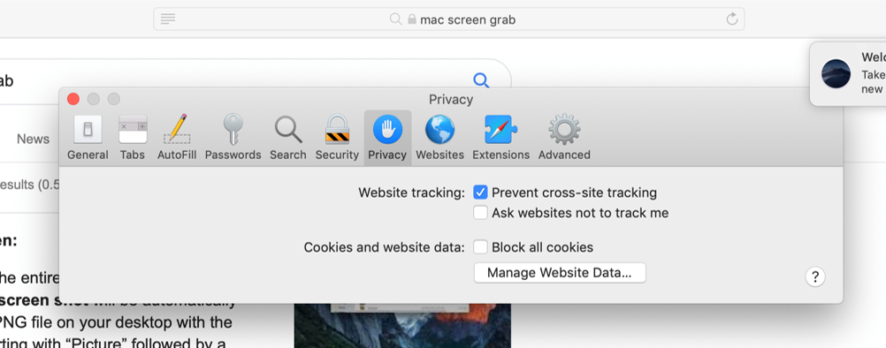Click the Manage Website Data button
Image resolution: width=886 pixels, height=348 pixels.
(560, 273)
